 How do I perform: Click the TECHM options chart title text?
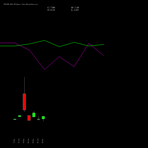[21, 4]
